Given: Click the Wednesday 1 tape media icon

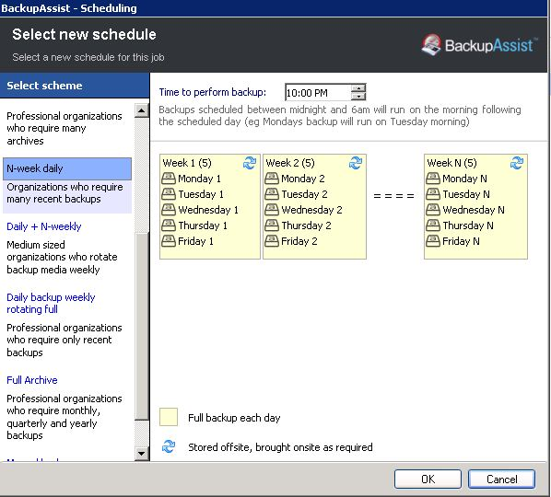Looking at the screenshot, I should 169,210.
